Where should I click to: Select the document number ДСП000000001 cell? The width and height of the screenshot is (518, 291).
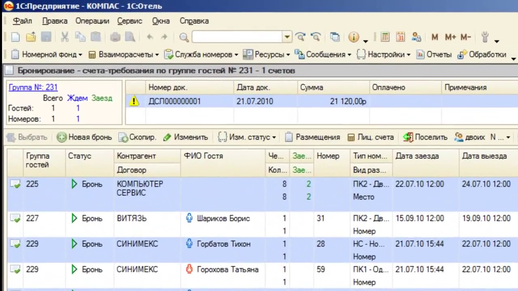pos(189,101)
